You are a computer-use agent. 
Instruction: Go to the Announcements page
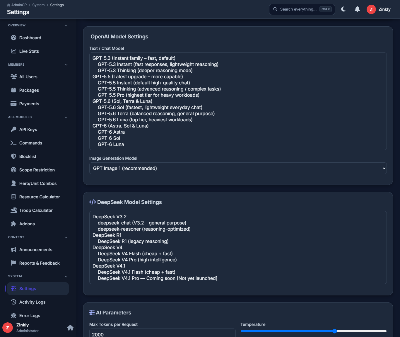[x=38, y=249]
